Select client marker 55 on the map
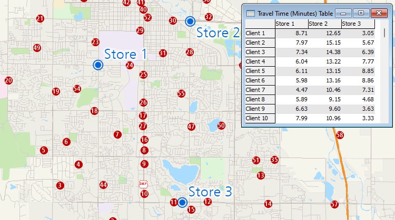 (x=181, y=93)
